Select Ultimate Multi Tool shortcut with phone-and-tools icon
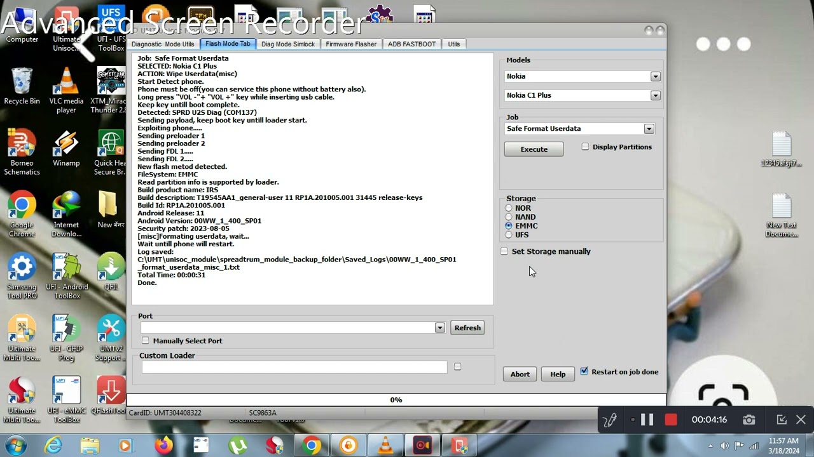This screenshot has width=814, height=457. [x=22, y=338]
